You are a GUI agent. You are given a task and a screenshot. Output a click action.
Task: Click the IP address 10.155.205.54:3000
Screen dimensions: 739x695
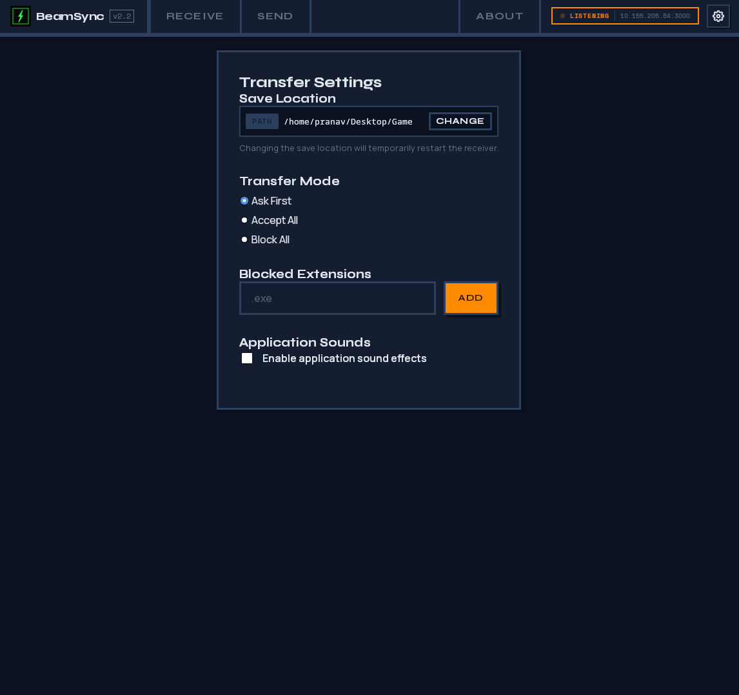[655, 16]
